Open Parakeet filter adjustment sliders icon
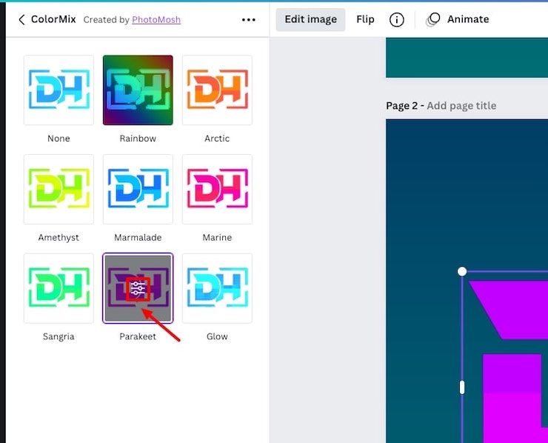The image size is (548, 443). click(138, 289)
